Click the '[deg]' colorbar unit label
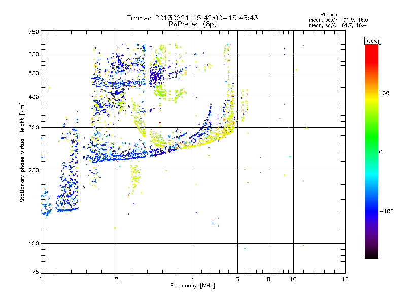The height and width of the screenshot is (304, 406). pyautogui.click(x=373, y=41)
